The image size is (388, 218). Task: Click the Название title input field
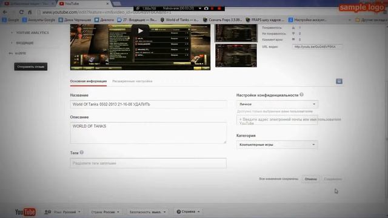click(148, 104)
